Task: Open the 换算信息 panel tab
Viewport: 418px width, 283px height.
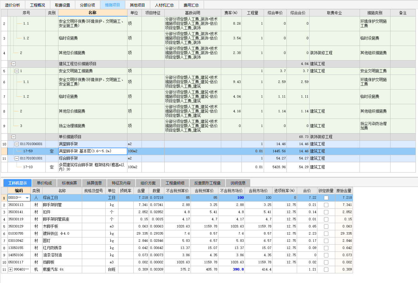Action: pos(94,183)
